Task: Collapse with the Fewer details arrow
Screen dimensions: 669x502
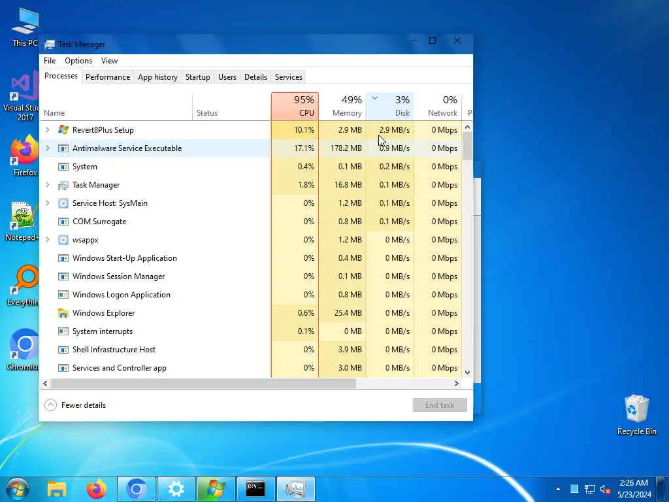Action: coord(50,405)
